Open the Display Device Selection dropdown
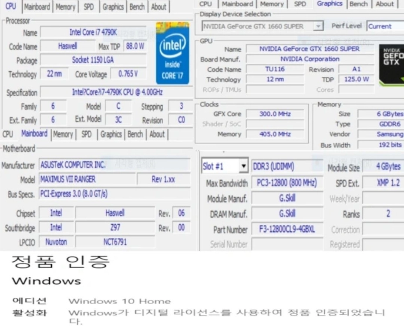Screen dimensions: 404x326 click(x=262, y=27)
